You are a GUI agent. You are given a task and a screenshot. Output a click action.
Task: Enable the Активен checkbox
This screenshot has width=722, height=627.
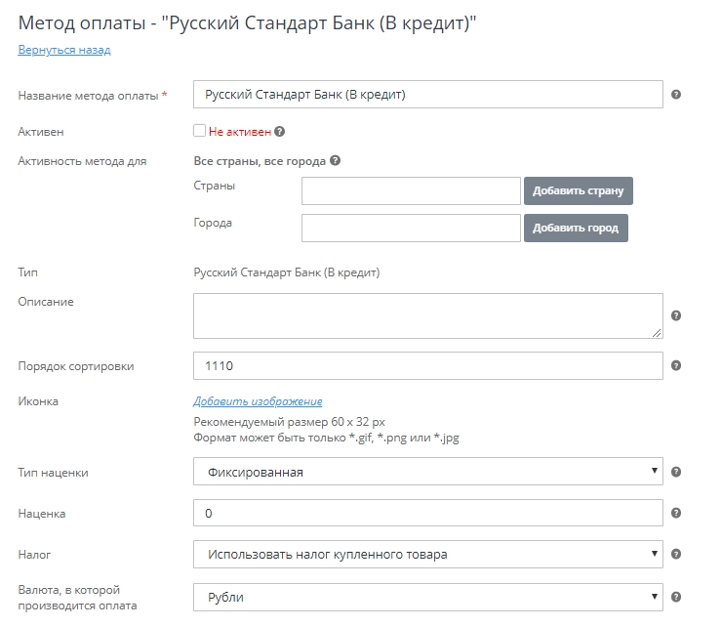coord(200,131)
